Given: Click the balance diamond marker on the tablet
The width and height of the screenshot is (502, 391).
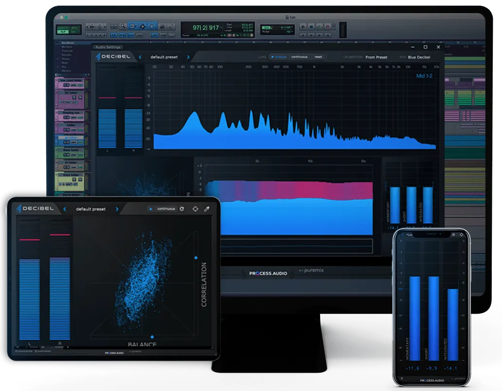Looking at the screenshot, I should click(152, 337).
